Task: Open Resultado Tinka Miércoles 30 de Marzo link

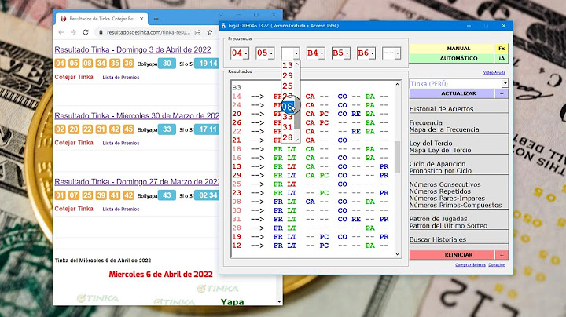Action: pyautogui.click(x=137, y=115)
